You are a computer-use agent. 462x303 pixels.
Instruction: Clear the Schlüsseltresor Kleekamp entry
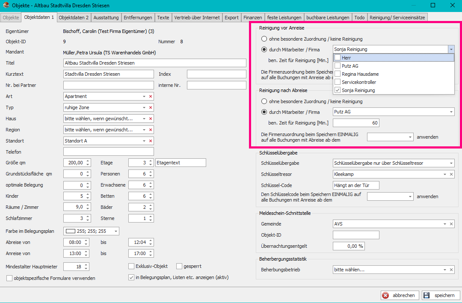click(451, 174)
